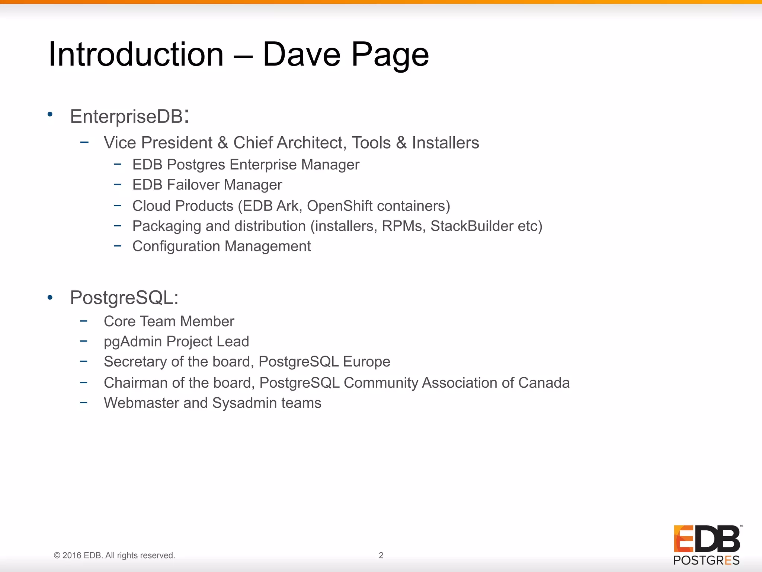Click the 'Packaging and distribution' line
The height and width of the screenshot is (572, 762).
pos(337,226)
